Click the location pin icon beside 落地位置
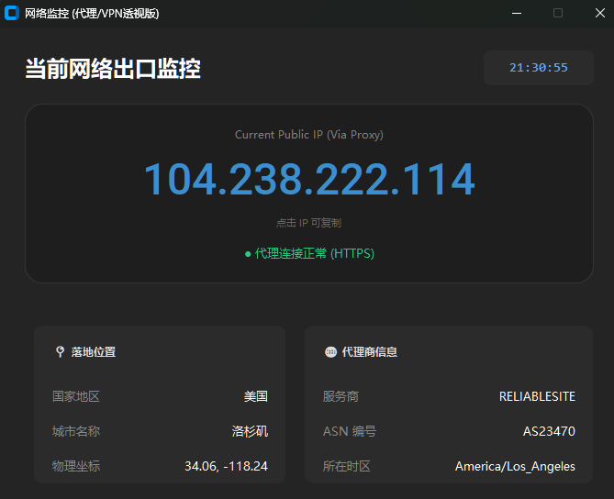 pos(60,351)
